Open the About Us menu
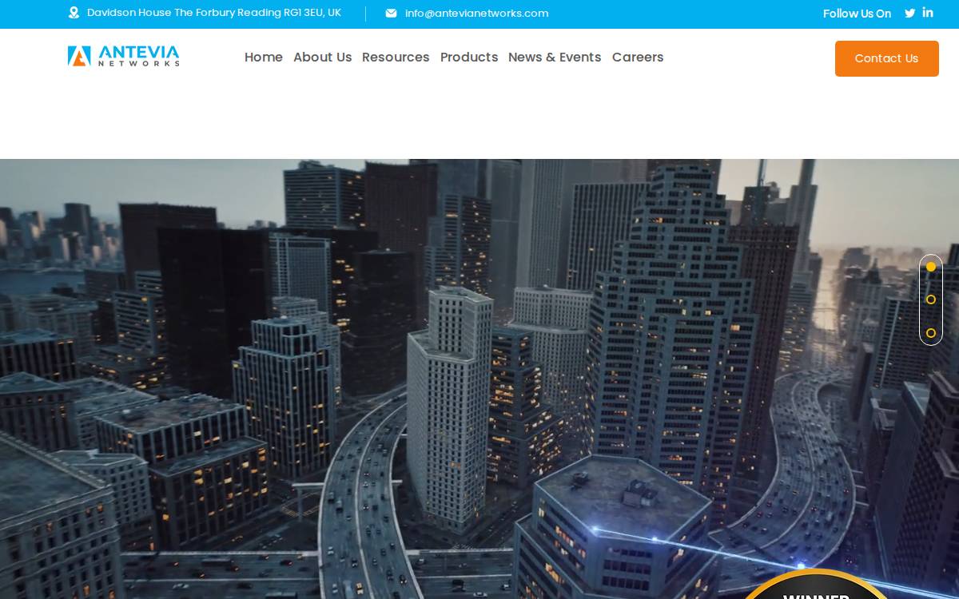Screen dimensions: 959x599 pos(322,58)
